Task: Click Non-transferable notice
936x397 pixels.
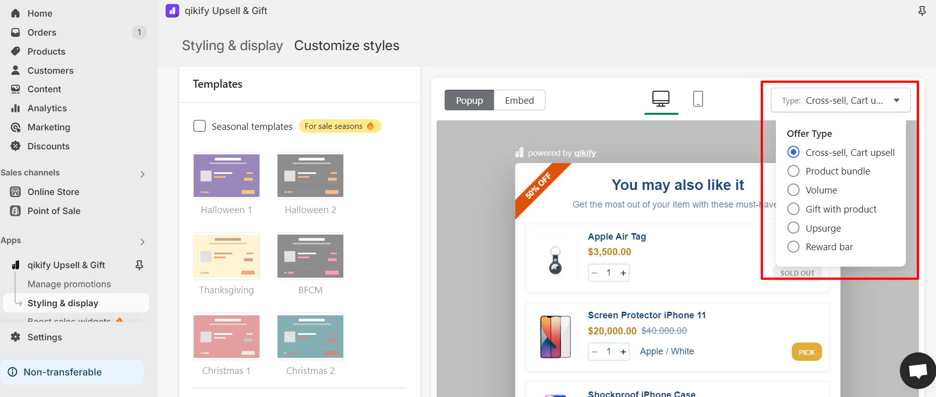Action: tap(72, 372)
